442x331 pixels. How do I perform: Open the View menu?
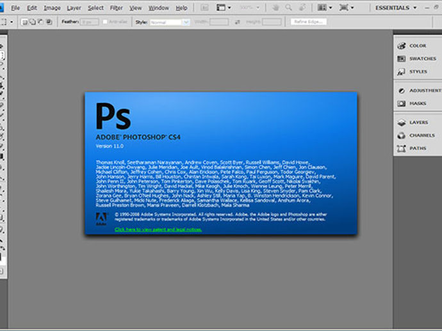tap(136, 8)
